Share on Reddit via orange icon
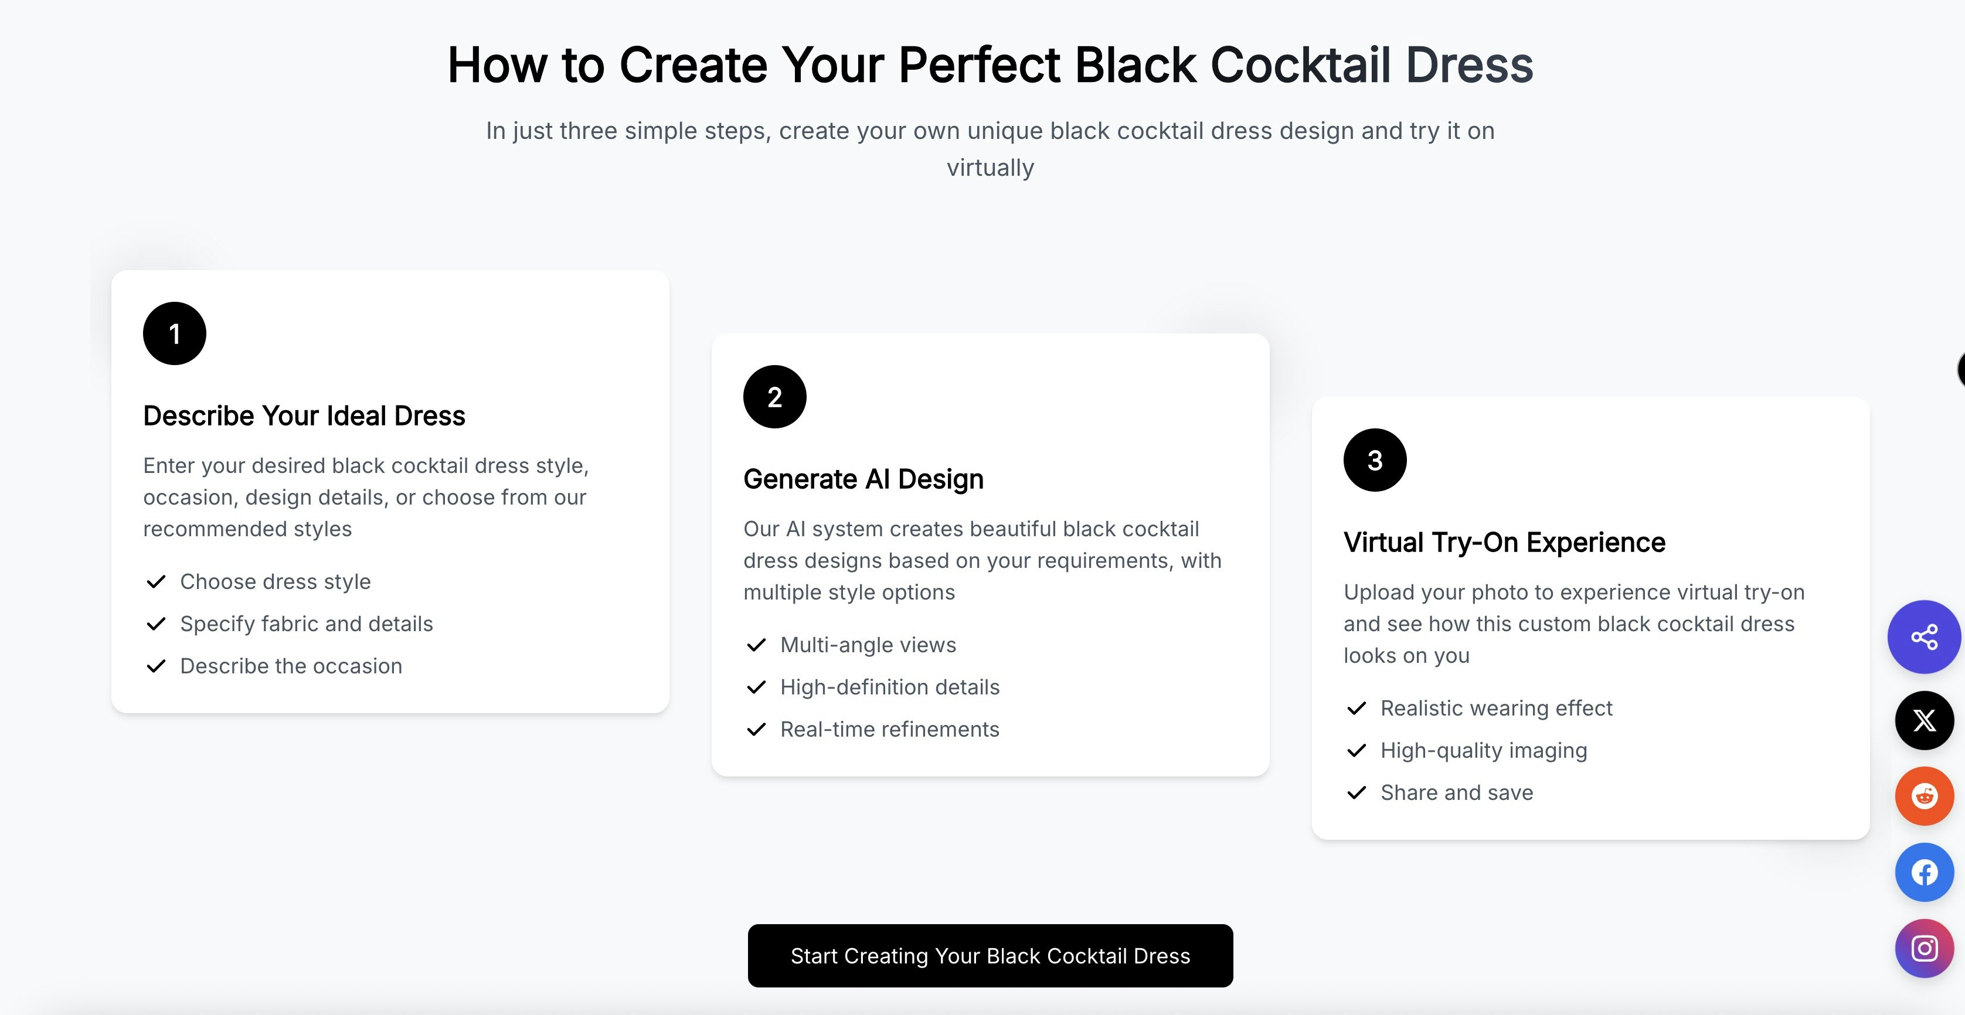 pos(1924,796)
